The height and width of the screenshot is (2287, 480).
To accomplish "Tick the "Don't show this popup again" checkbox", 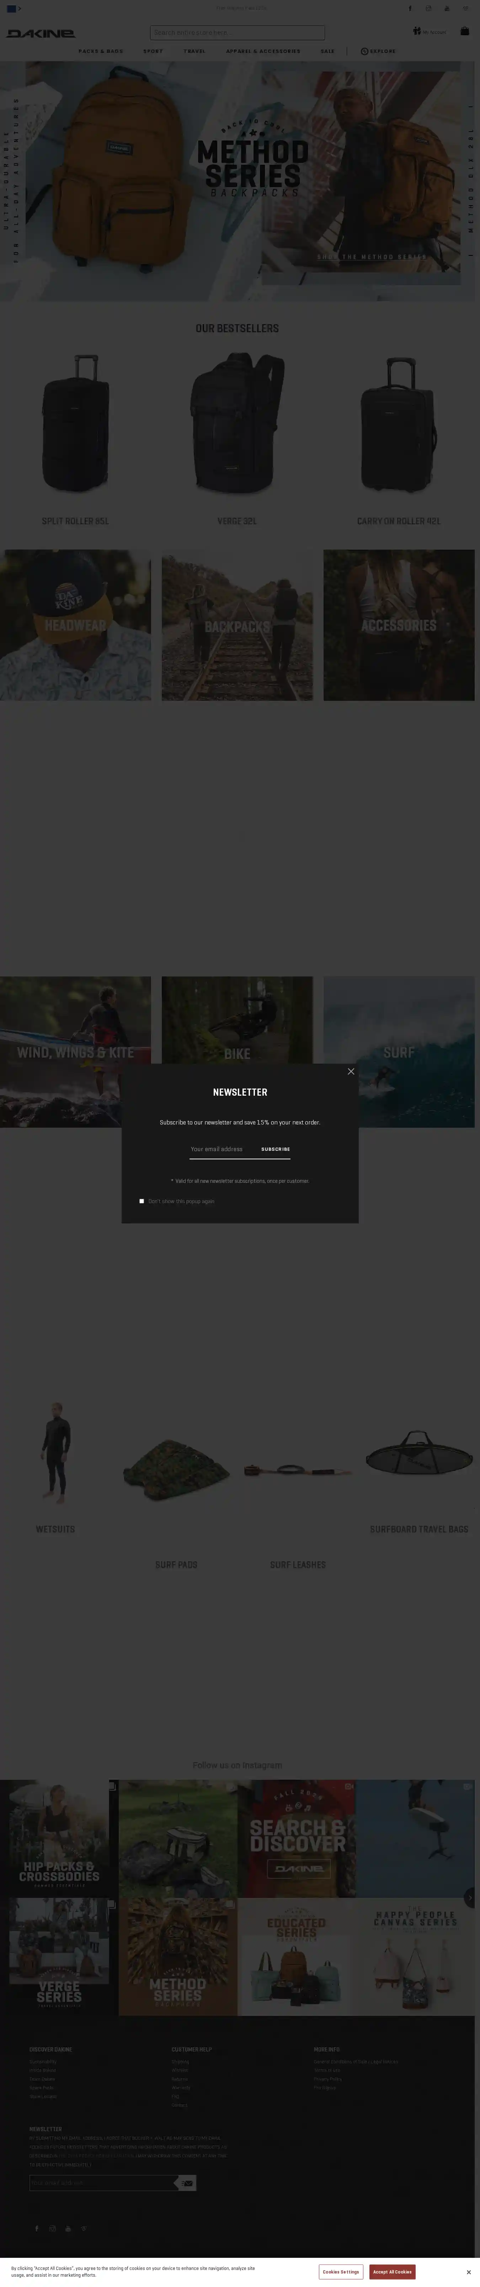I will [142, 1201].
